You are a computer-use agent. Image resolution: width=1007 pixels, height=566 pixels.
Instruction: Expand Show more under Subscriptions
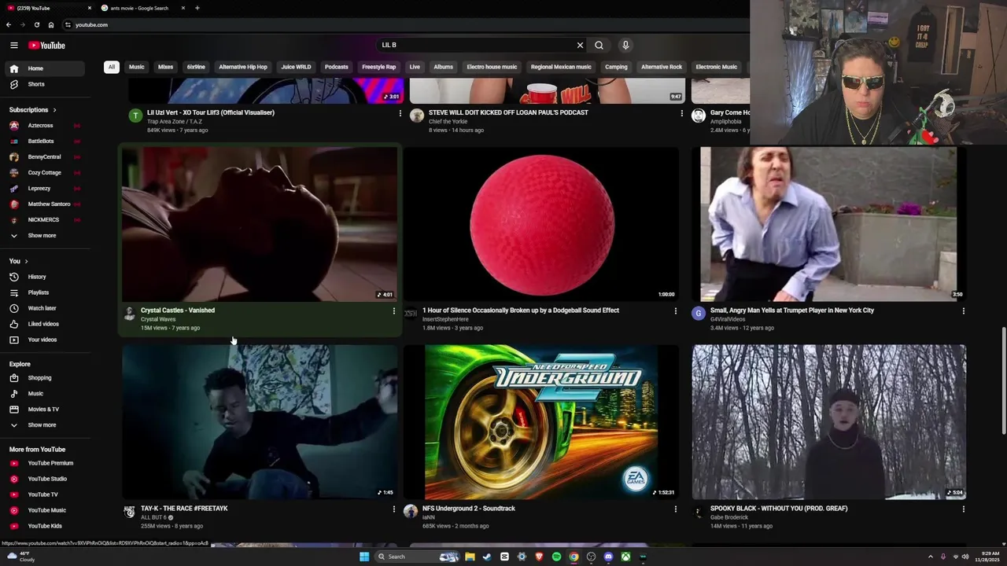(x=46, y=236)
